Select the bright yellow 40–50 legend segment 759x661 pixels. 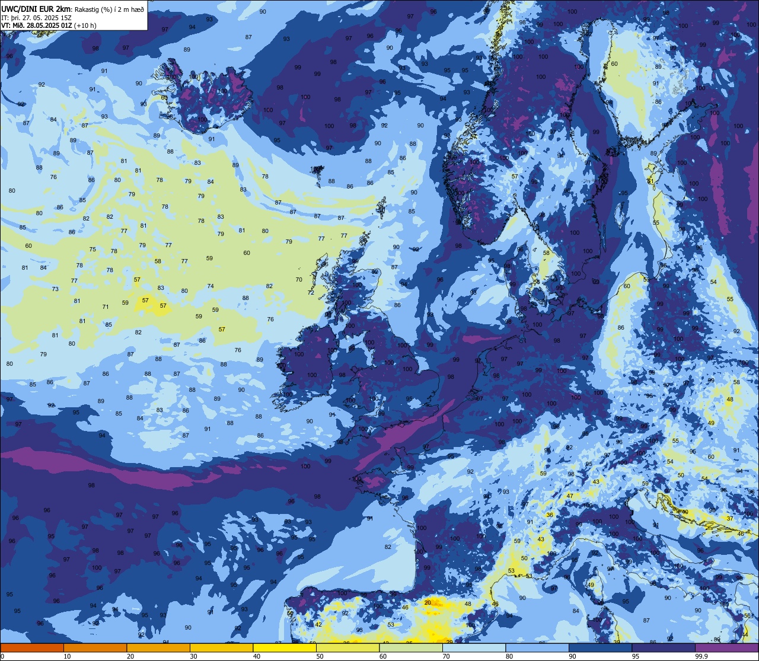285,647
